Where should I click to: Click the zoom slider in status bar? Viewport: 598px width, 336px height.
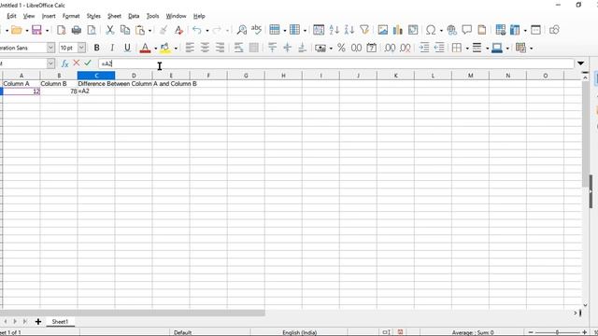click(x=557, y=332)
